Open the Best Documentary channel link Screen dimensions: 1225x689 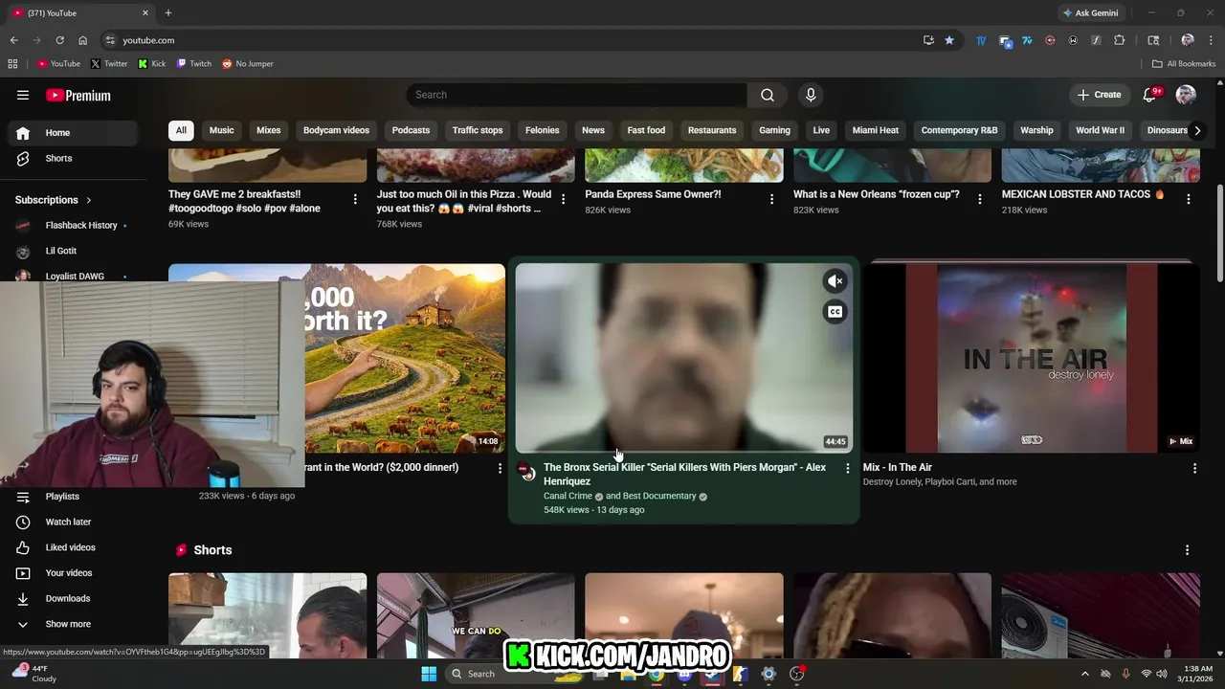coord(659,497)
